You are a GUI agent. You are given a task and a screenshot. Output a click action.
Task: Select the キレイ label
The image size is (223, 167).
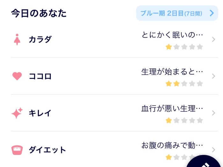40,113
